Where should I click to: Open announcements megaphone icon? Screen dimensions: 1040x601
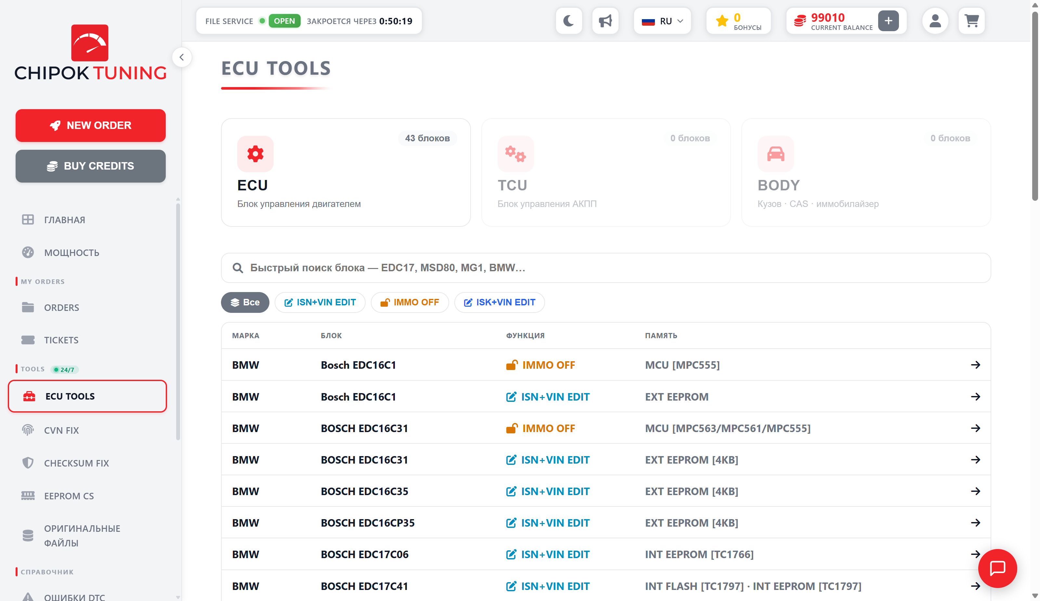tap(605, 20)
